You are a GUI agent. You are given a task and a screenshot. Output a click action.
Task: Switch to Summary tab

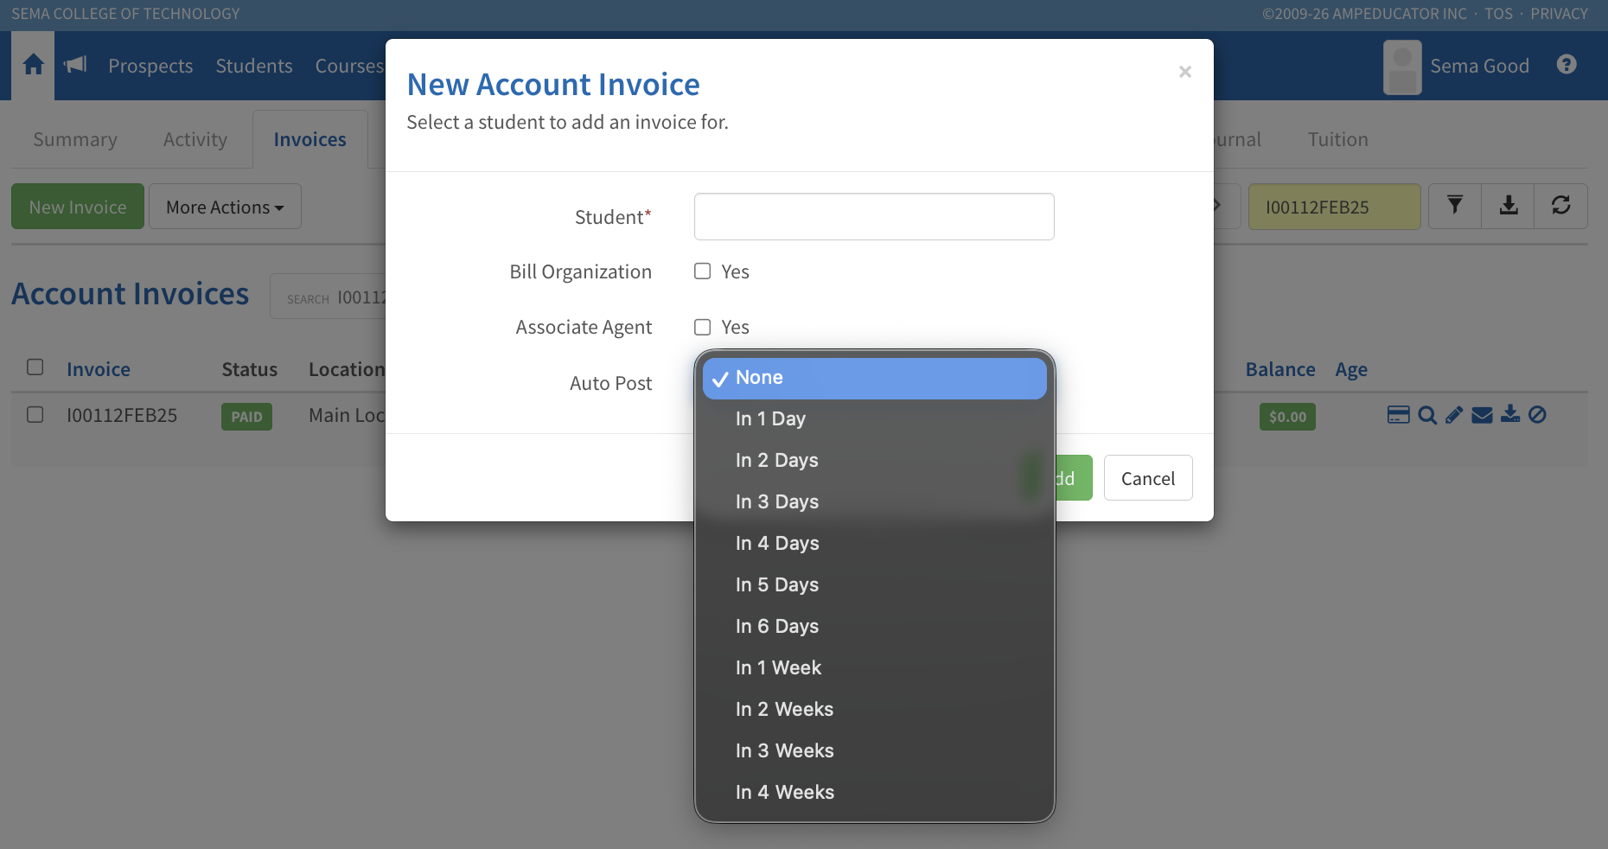point(75,139)
